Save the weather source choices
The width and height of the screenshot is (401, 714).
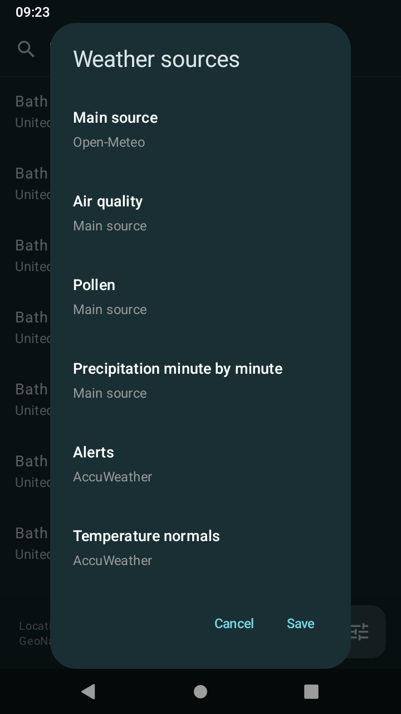(x=300, y=623)
